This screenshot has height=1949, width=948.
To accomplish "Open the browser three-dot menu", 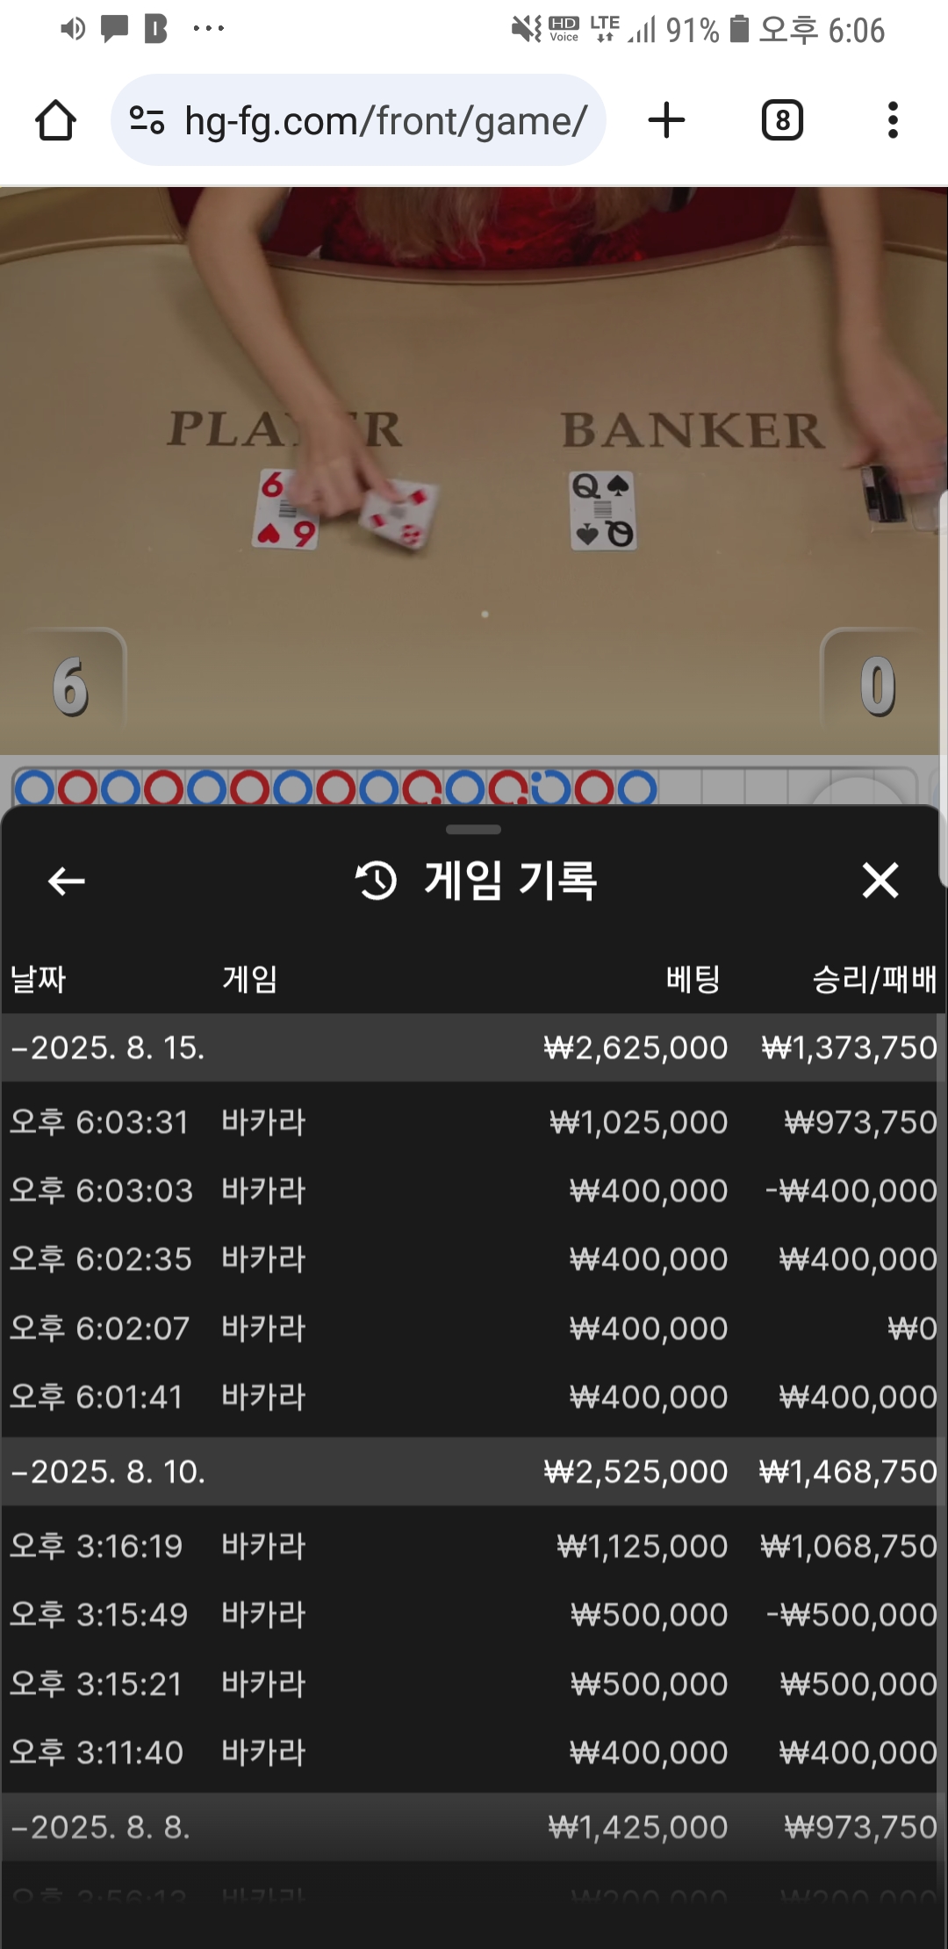I will (x=893, y=120).
